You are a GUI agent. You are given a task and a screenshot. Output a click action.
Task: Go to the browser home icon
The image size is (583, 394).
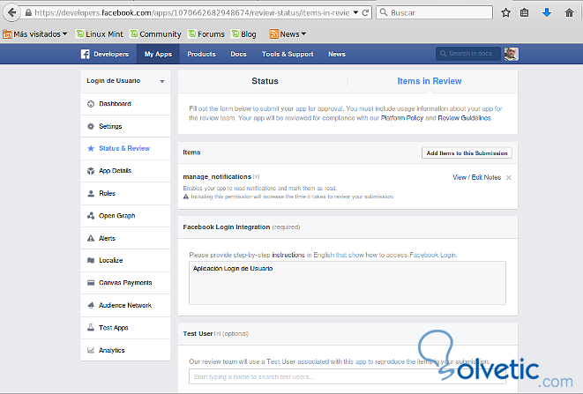569,12
